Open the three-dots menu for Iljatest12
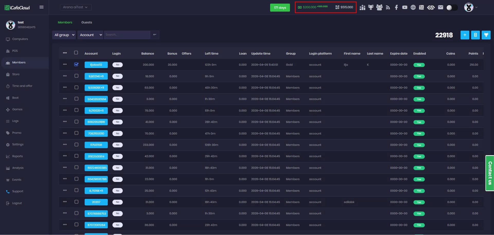Viewport: 494px width, 235px height. click(65, 64)
